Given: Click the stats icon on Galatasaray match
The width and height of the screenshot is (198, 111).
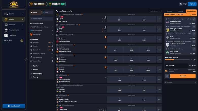Looking at the screenshot, I should pos(105,57).
